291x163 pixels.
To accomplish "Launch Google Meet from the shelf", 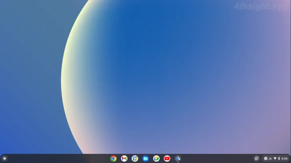I will point(156,159).
